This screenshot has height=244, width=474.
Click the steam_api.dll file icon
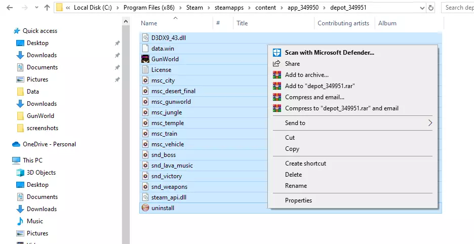tap(145, 197)
